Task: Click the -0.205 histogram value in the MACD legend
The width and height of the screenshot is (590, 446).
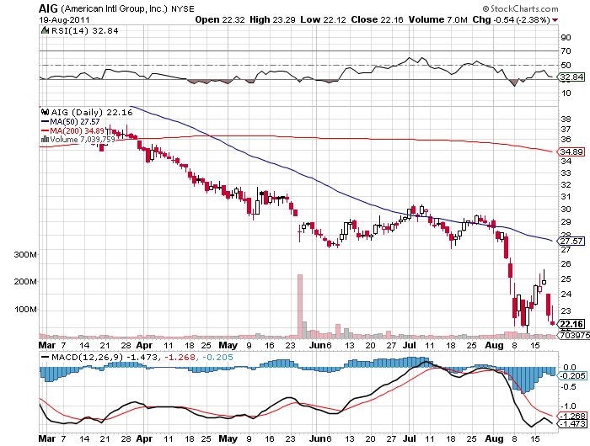Action: click(x=217, y=357)
